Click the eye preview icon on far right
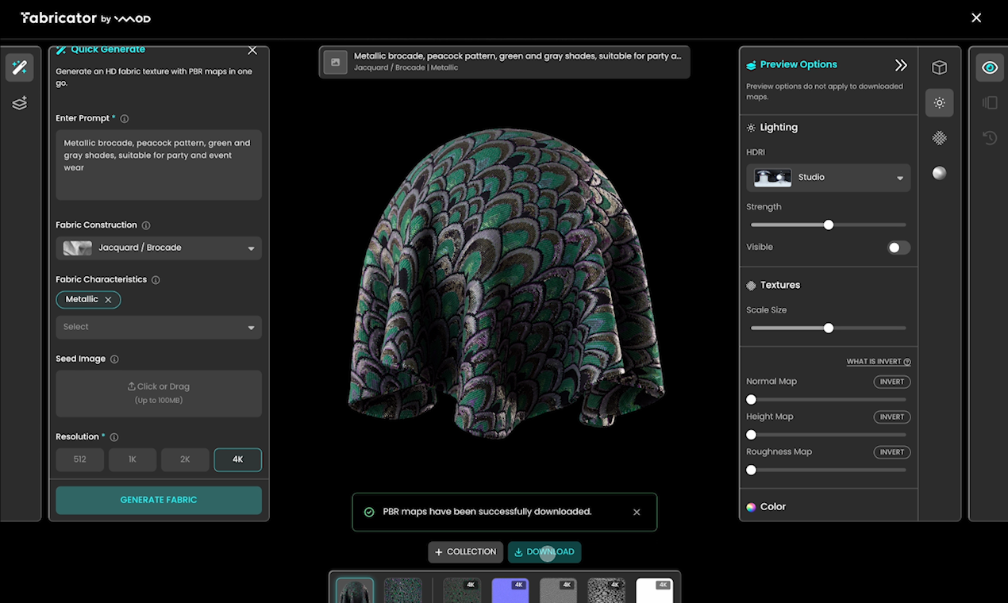 pos(990,68)
